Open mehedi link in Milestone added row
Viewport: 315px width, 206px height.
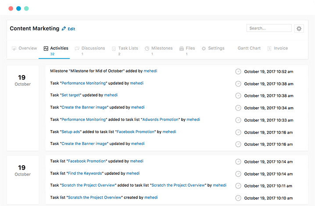[x=150, y=71]
